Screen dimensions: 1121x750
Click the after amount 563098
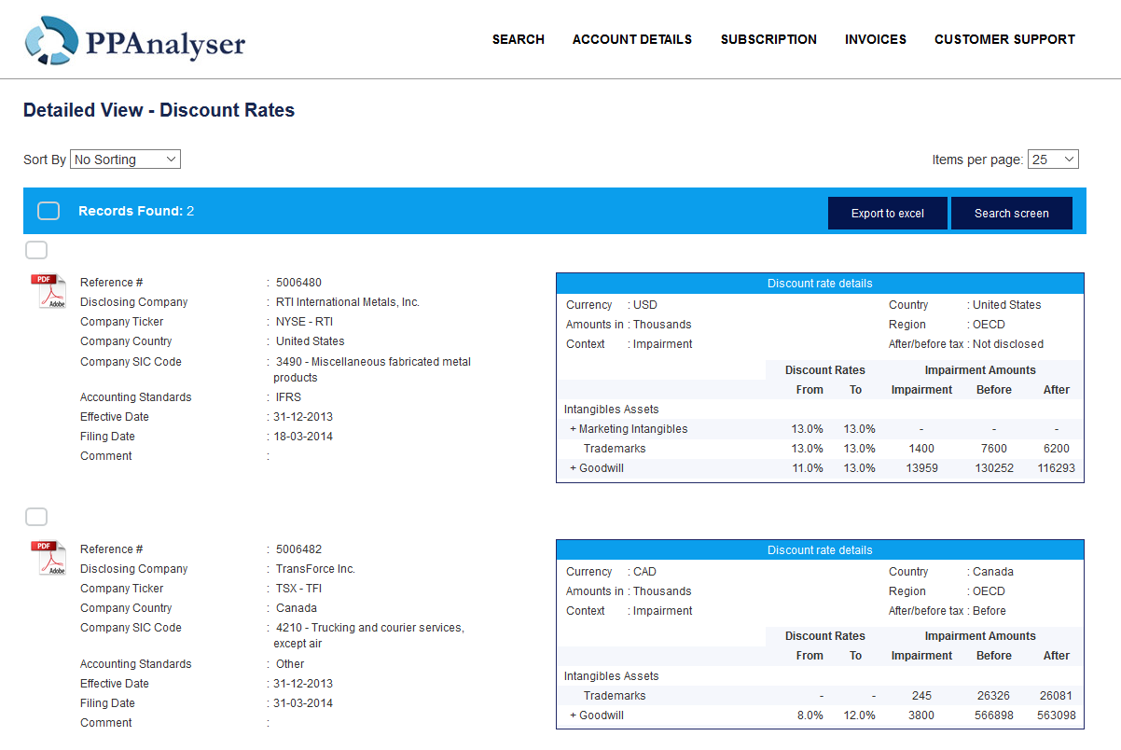(1057, 715)
